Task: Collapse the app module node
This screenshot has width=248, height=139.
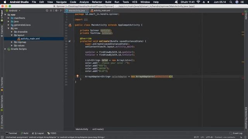Action: coord(5,15)
